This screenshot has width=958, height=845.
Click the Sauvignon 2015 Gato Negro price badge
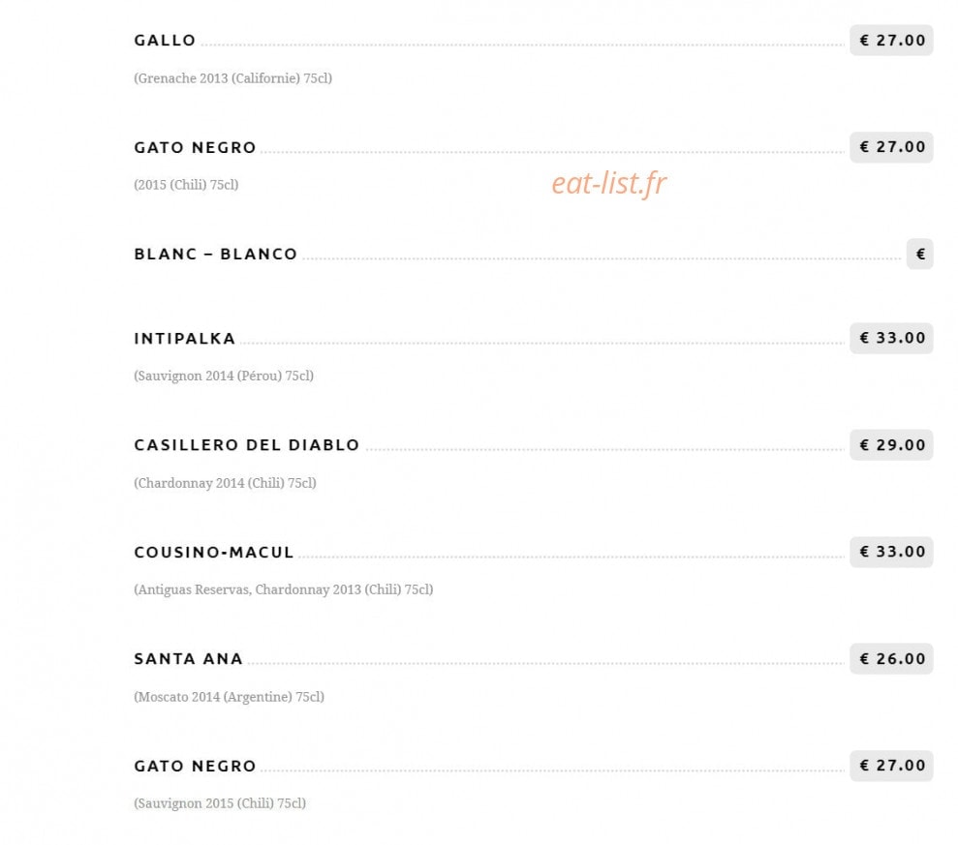click(891, 766)
